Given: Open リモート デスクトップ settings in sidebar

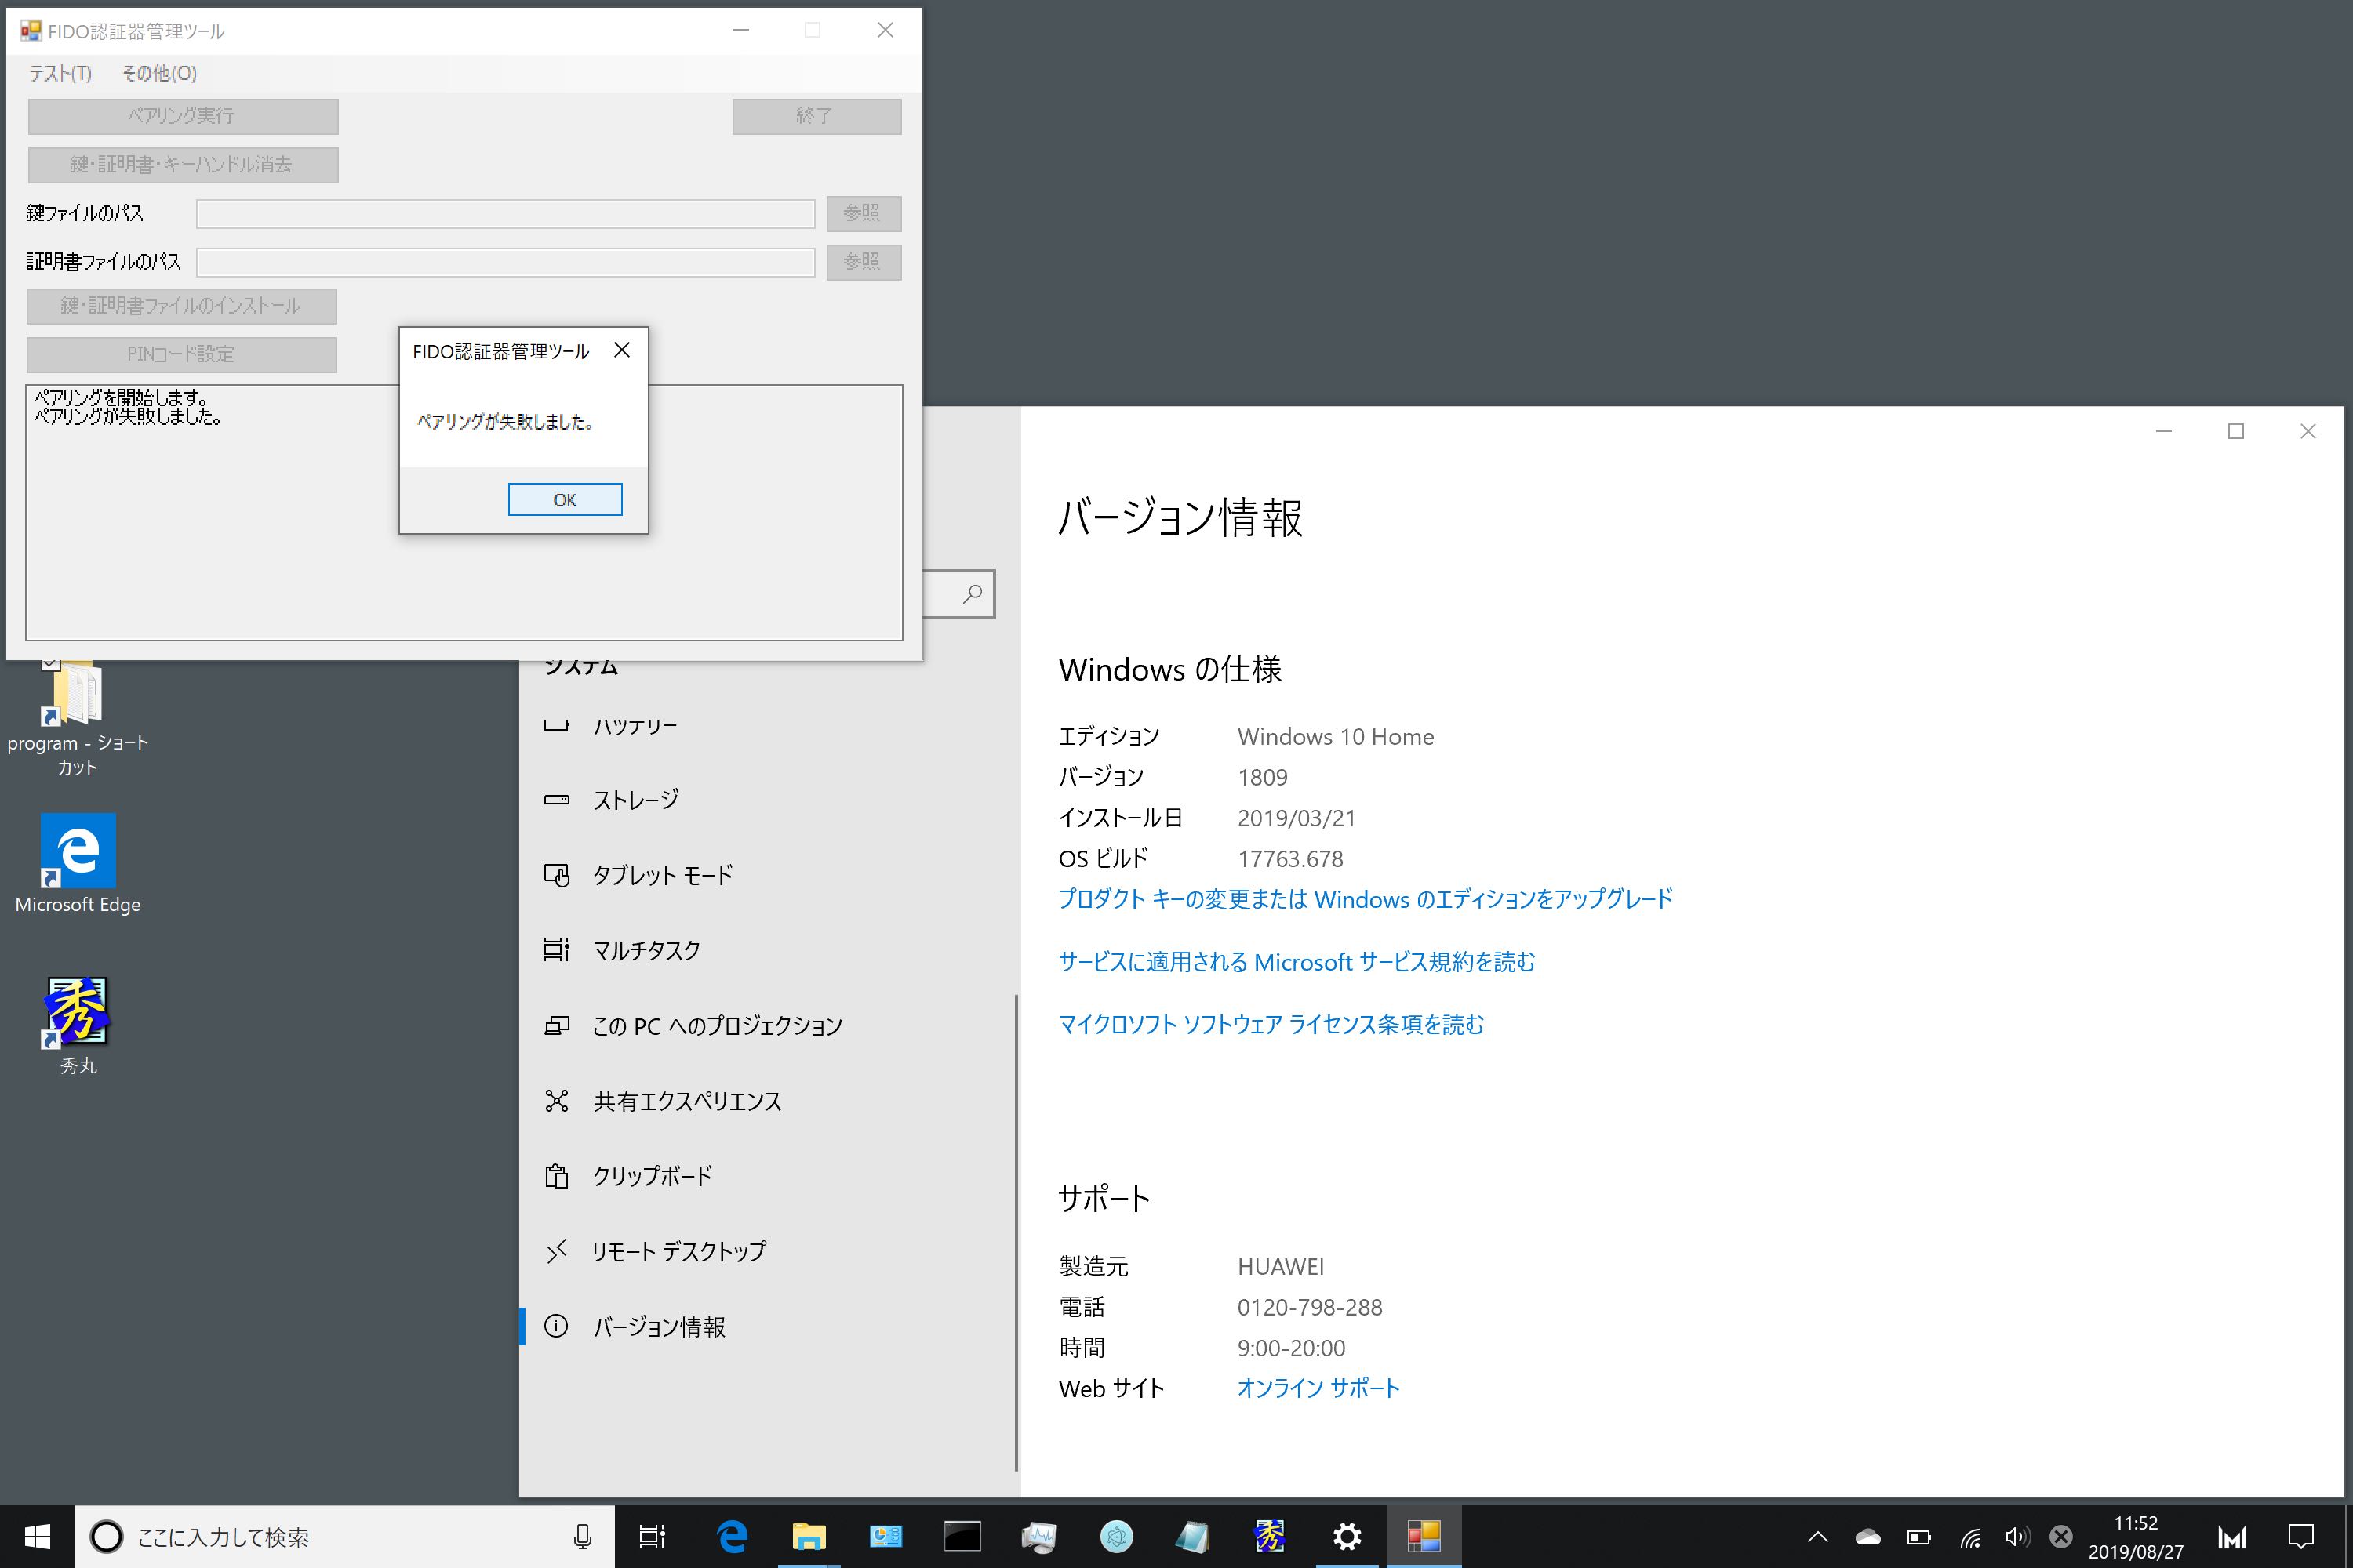Looking at the screenshot, I should [x=678, y=1250].
